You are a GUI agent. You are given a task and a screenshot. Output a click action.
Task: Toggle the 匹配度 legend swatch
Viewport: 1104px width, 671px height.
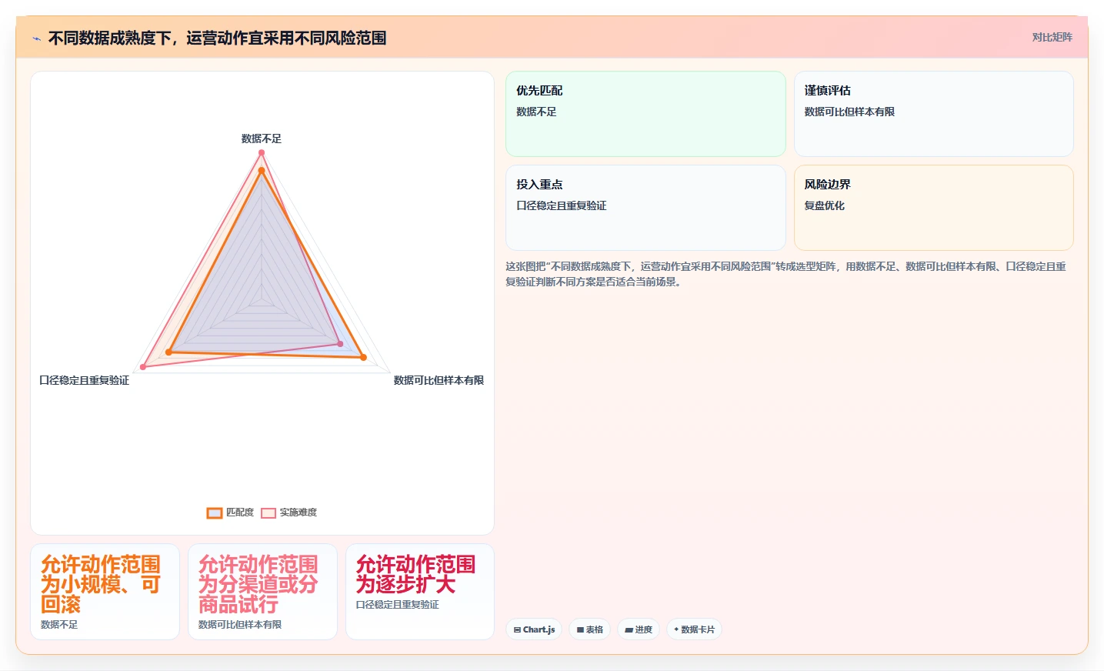(x=215, y=512)
